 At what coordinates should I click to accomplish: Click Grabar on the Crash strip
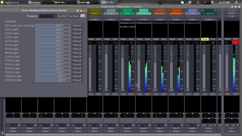click(111, 20)
